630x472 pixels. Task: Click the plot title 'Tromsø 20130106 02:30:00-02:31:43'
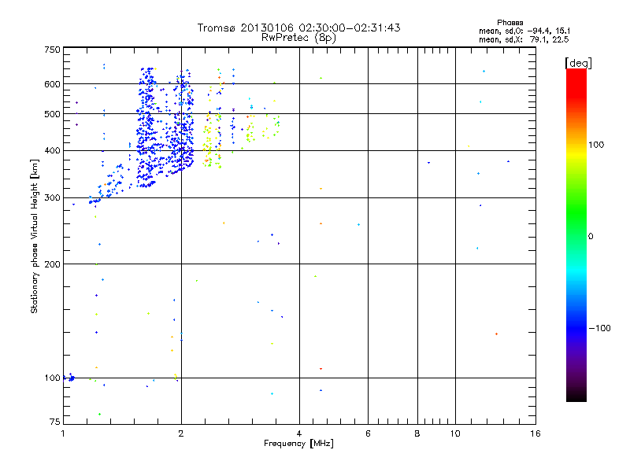298,28
